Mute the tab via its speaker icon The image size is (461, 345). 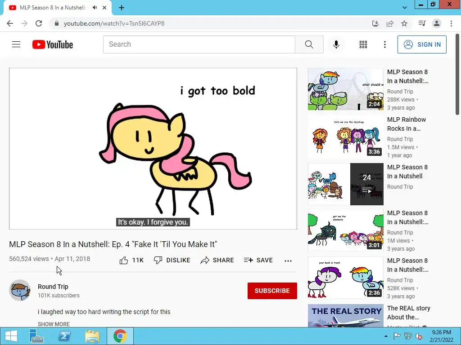click(95, 8)
